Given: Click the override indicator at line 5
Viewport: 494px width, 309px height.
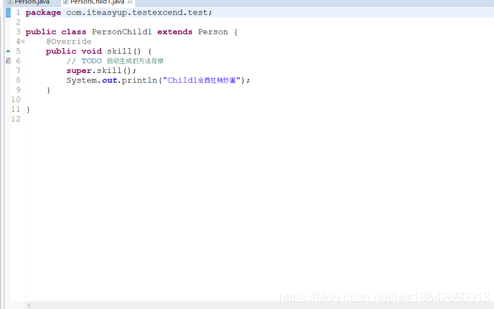Looking at the screenshot, I should 8,51.
